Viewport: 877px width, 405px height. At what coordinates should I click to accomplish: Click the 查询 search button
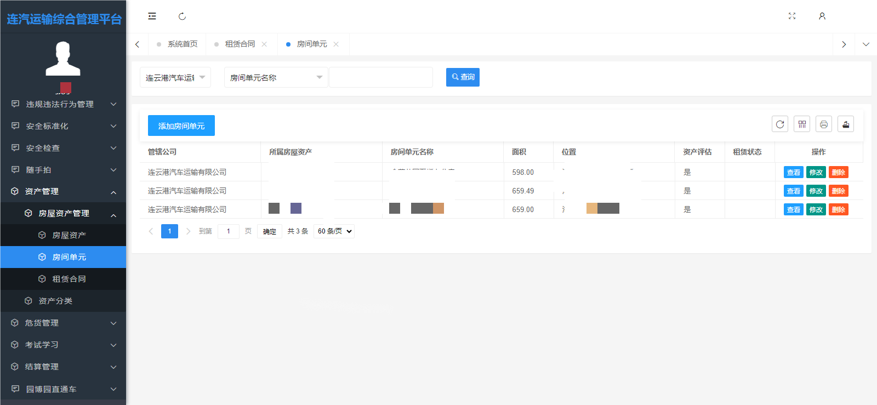(463, 77)
